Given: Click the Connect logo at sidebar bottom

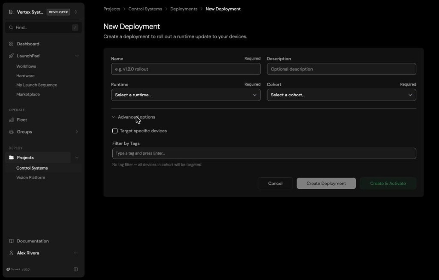Looking at the screenshot, I should [x=13, y=269].
